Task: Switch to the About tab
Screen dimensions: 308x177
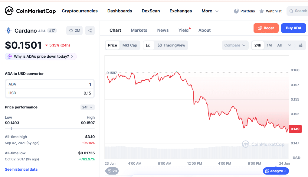Action: [x=205, y=30]
